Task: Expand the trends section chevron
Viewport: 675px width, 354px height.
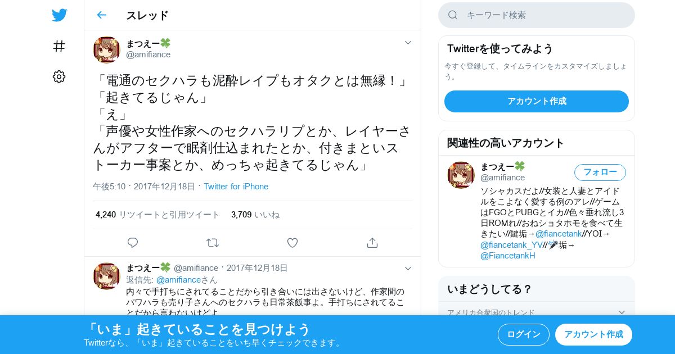Action: (622, 312)
